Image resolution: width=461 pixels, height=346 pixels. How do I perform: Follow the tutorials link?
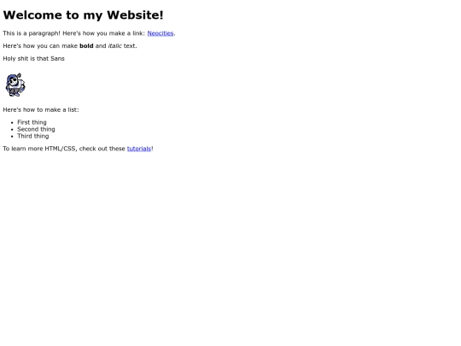click(x=139, y=149)
